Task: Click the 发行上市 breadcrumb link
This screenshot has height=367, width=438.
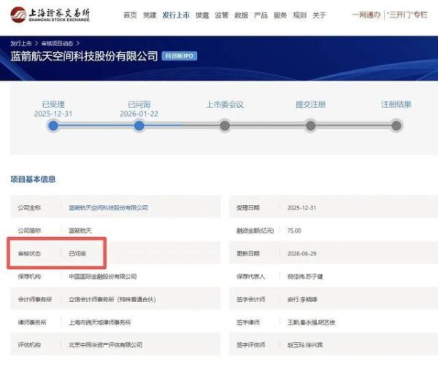Action: (x=21, y=44)
